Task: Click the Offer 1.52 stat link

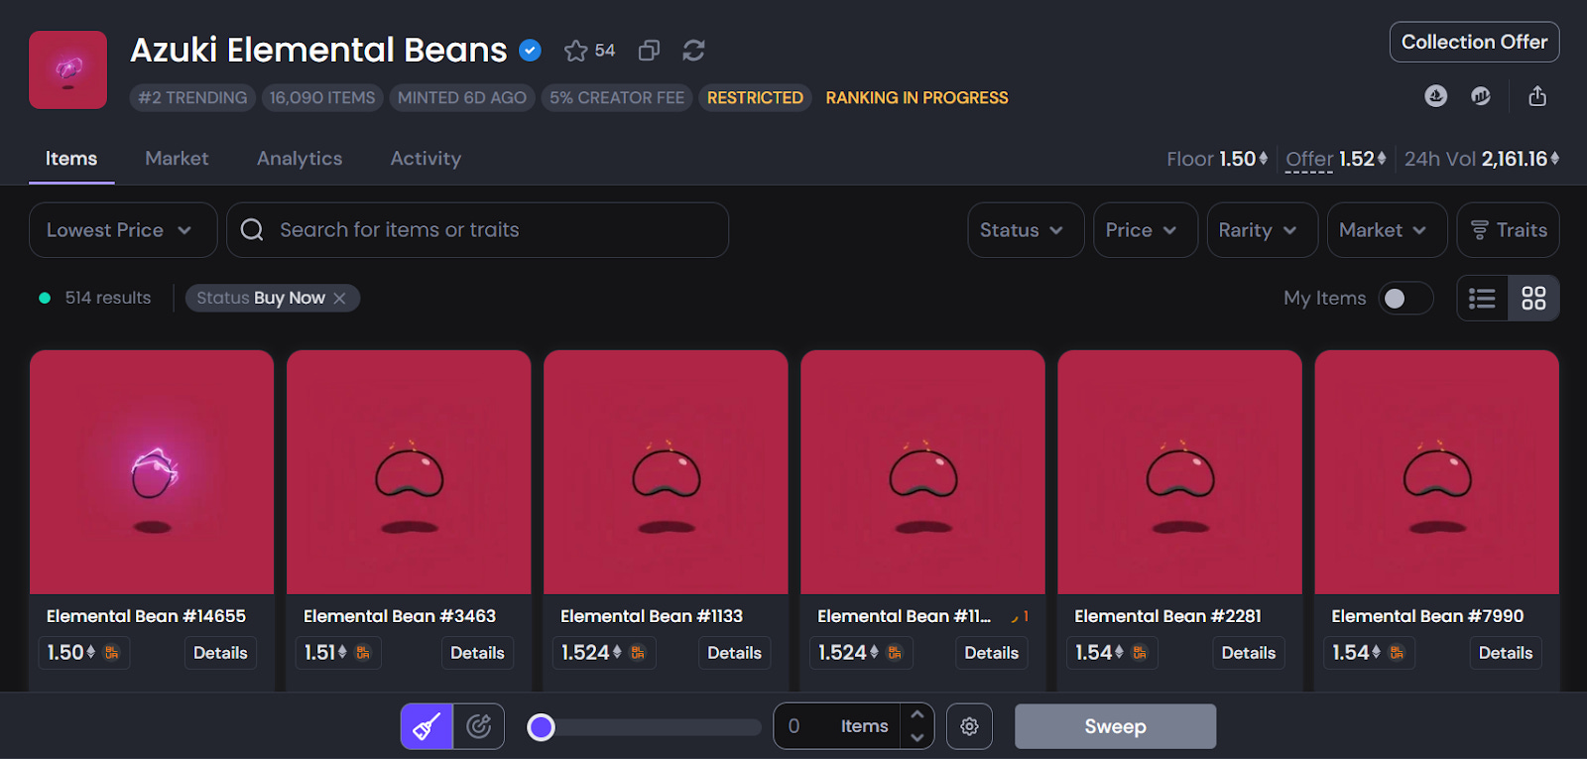Action: pos(1335,159)
